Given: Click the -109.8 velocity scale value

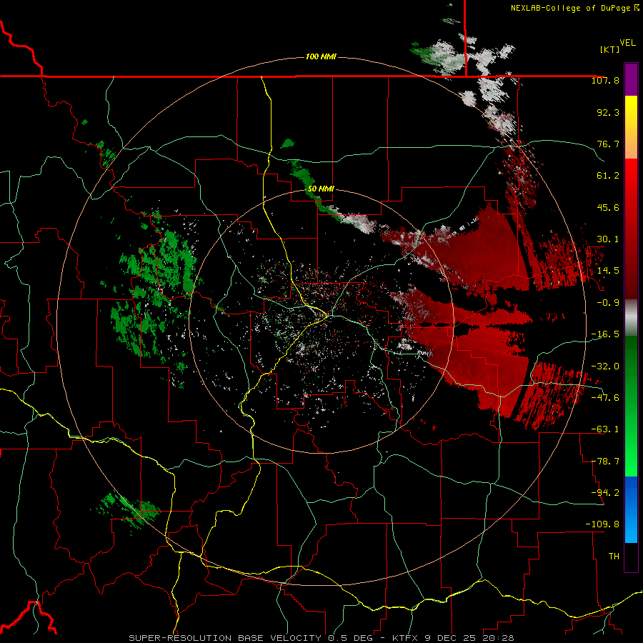Looking at the screenshot, I should (602, 524).
